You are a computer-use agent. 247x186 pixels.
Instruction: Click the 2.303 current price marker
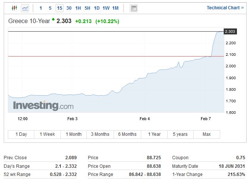coord(230,32)
